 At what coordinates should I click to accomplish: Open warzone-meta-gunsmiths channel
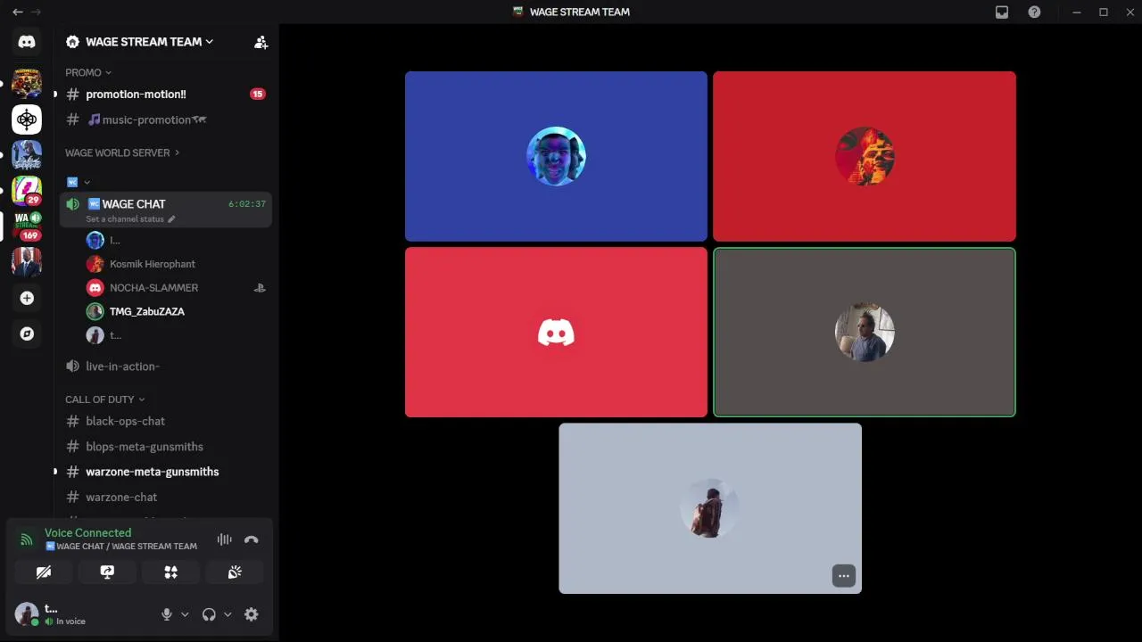165,472
